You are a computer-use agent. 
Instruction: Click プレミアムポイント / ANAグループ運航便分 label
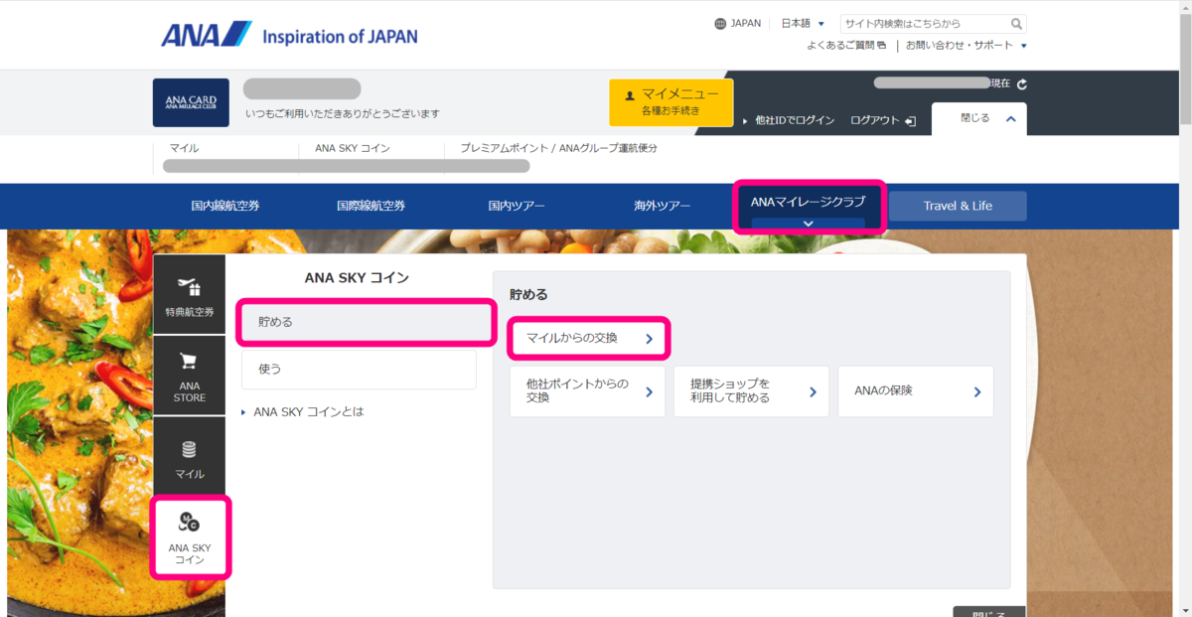[x=558, y=148]
